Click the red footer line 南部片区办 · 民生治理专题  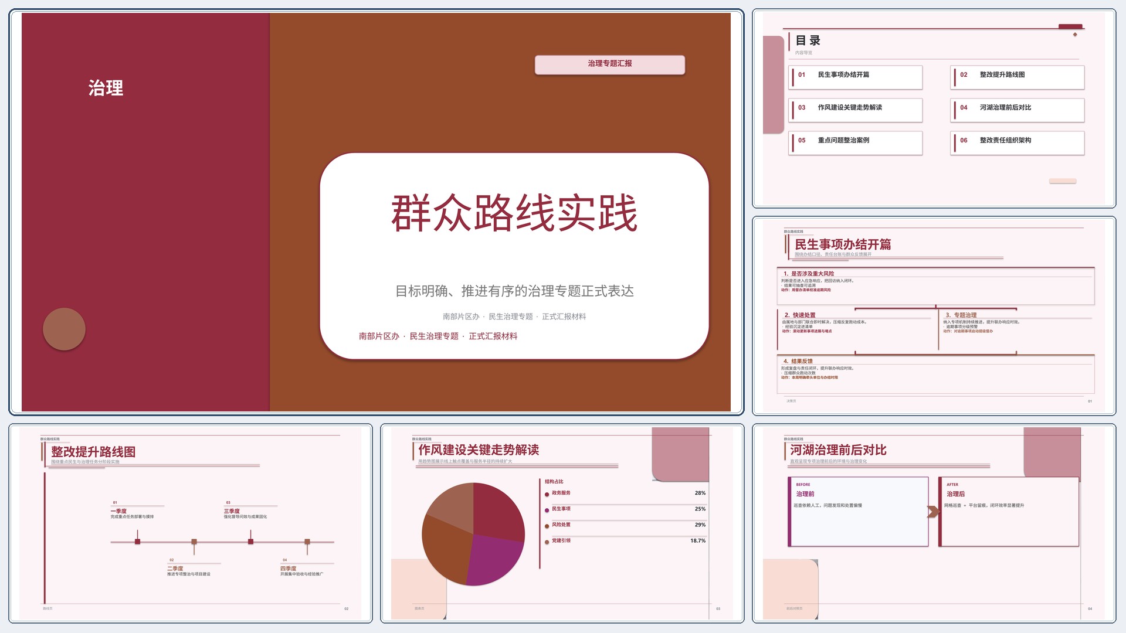click(438, 336)
